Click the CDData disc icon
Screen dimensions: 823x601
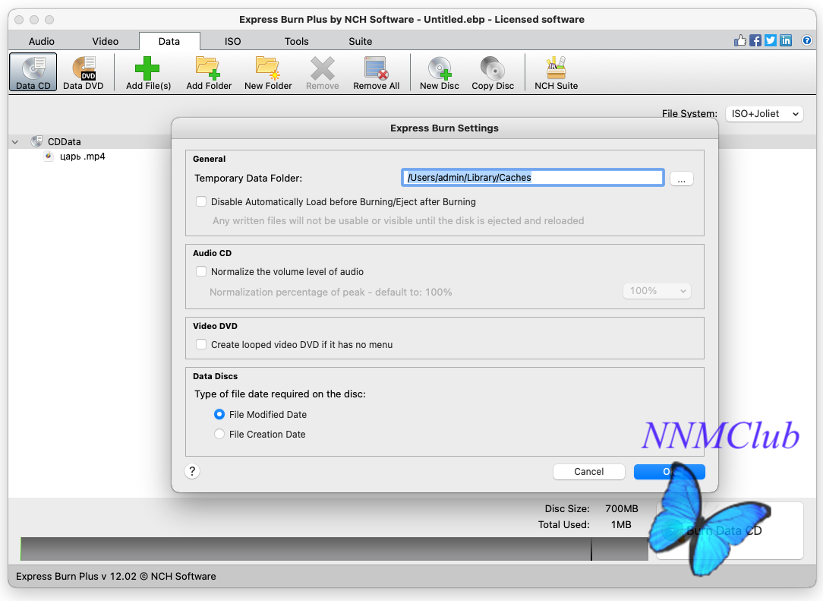pos(36,141)
